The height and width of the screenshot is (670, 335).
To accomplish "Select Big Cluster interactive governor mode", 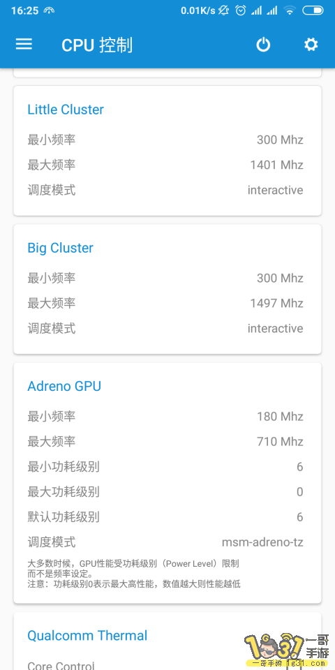I will point(167,329).
